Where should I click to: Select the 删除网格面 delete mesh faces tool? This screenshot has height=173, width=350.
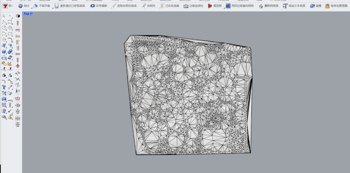tap(269, 6)
